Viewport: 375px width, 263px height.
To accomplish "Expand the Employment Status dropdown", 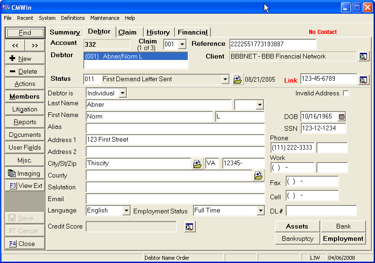I will point(260,211).
